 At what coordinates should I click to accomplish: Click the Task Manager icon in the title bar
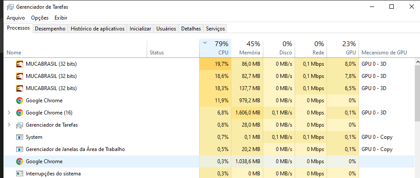[10, 7]
